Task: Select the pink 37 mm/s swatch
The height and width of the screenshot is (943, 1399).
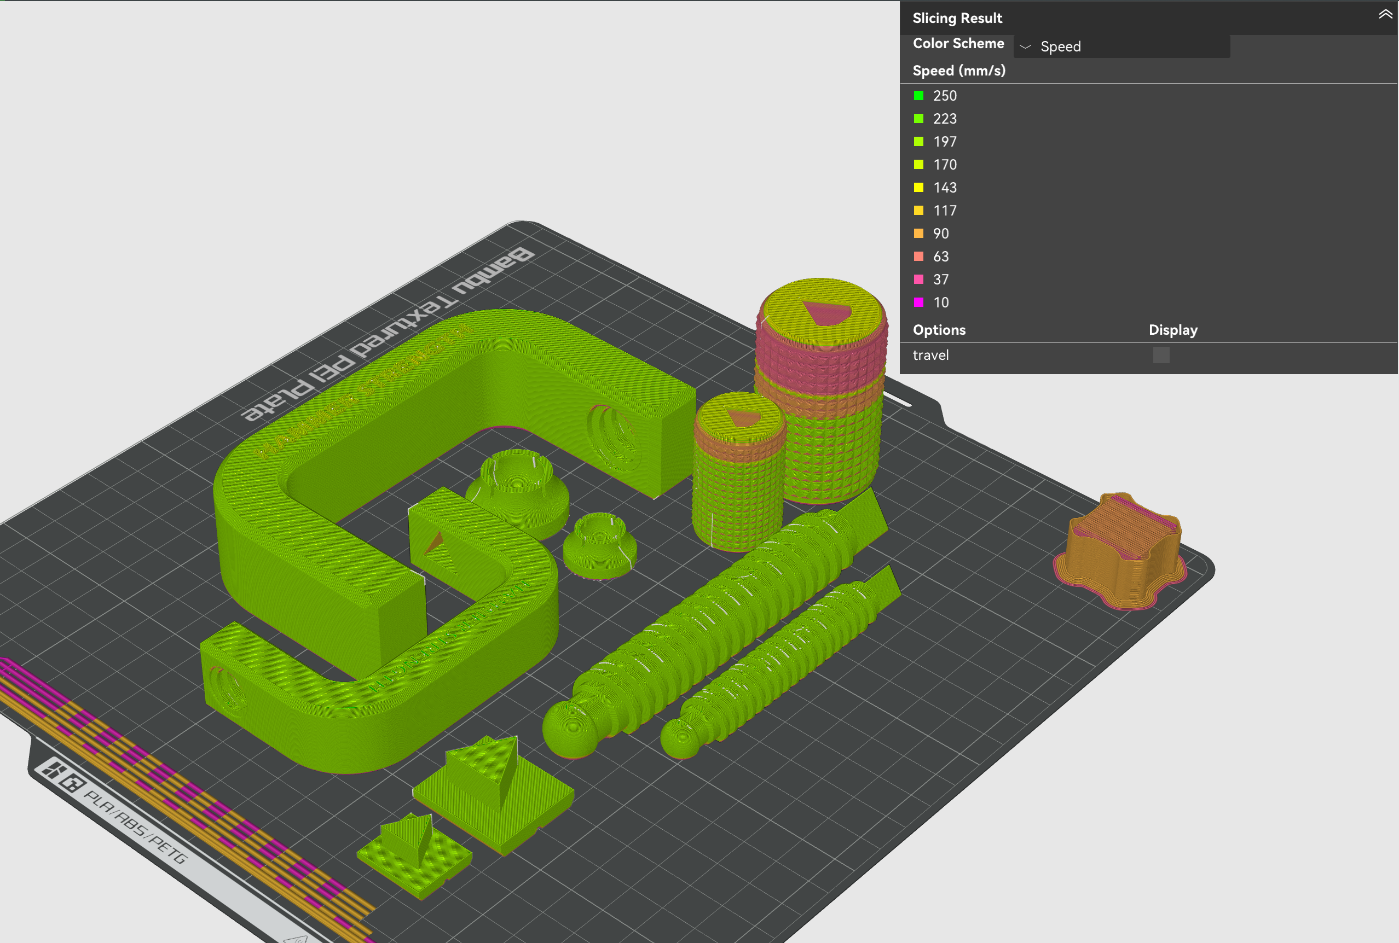Action: [918, 279]
